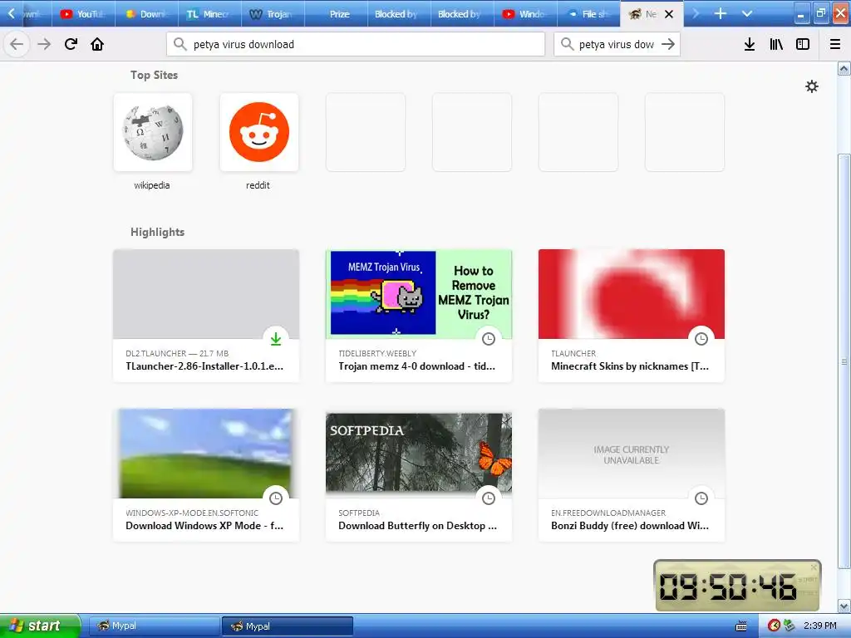Toggle the sidebar view icon

click(803, 44)
